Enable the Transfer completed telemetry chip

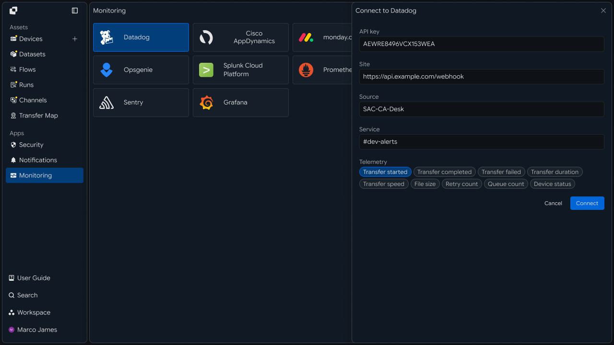click(444, 172)
